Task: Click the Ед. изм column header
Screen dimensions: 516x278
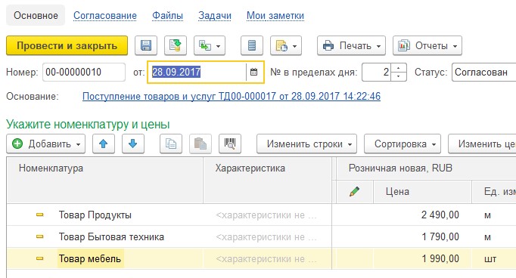Action: (494, 192)
